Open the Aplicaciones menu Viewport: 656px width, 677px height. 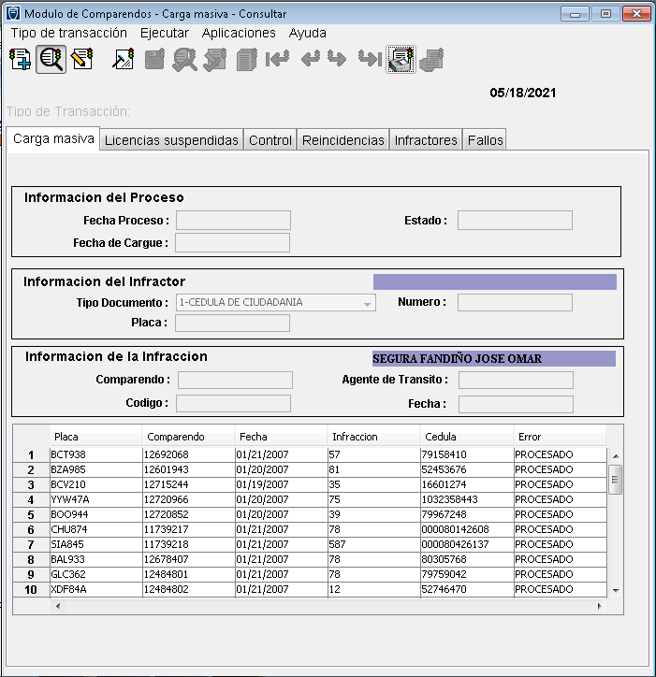click(239, 33)
